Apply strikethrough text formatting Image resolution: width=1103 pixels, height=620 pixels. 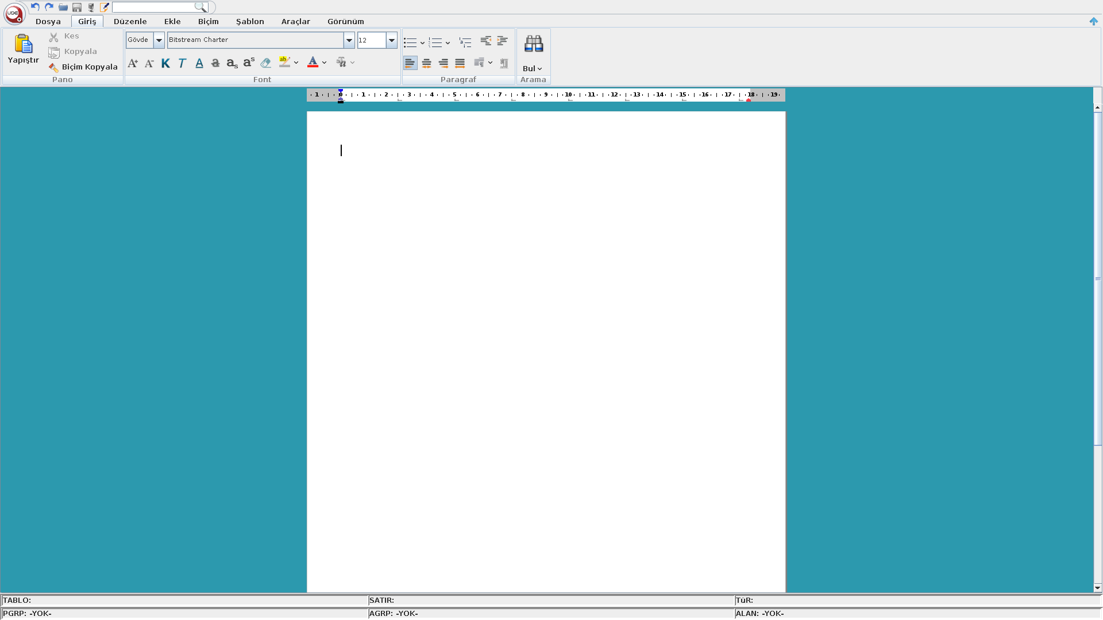click(215, 63)
